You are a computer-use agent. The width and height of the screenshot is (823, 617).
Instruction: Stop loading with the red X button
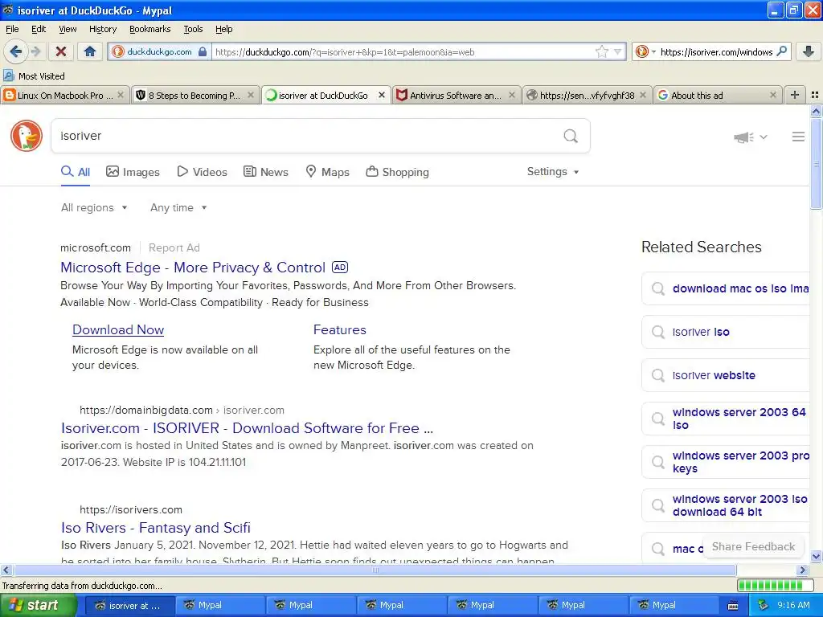tap(61, 51)
